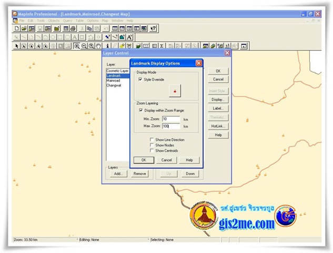The image size is (333, 253).
Task: Open the Symbol Style pushpin icon
Action: point(107,37)
